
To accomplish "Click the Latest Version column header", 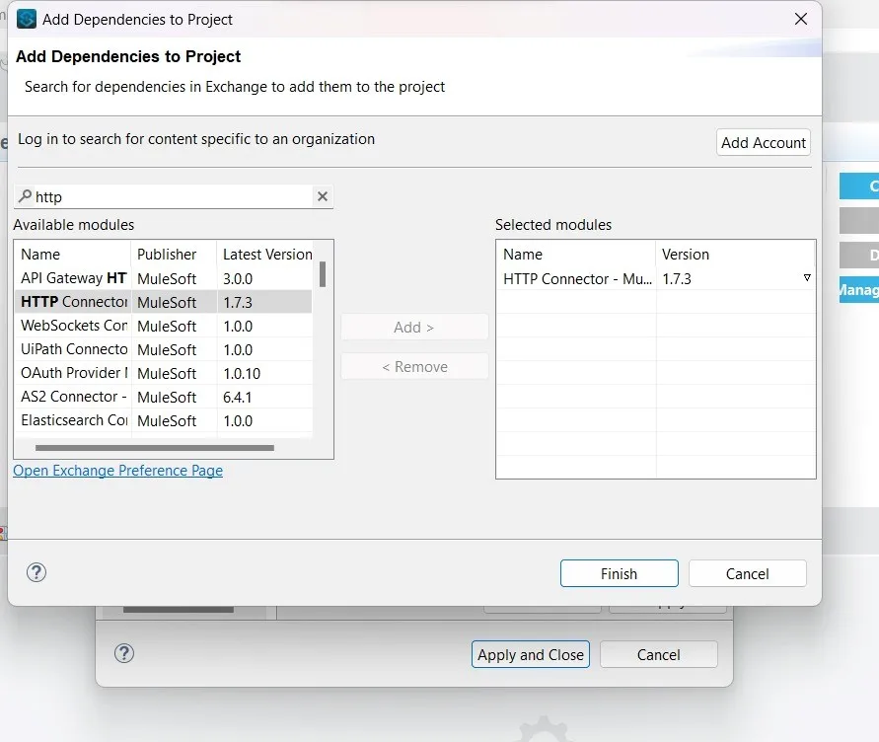I will click(267, 254).
